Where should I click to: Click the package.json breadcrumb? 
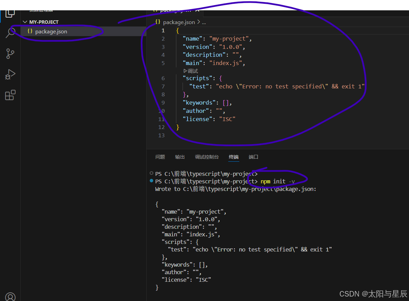179,22
